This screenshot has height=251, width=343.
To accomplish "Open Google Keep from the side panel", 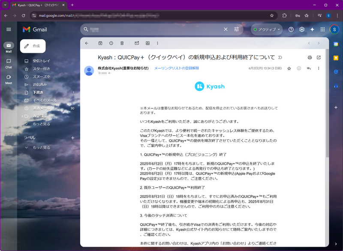I will [x=336, y=58].
